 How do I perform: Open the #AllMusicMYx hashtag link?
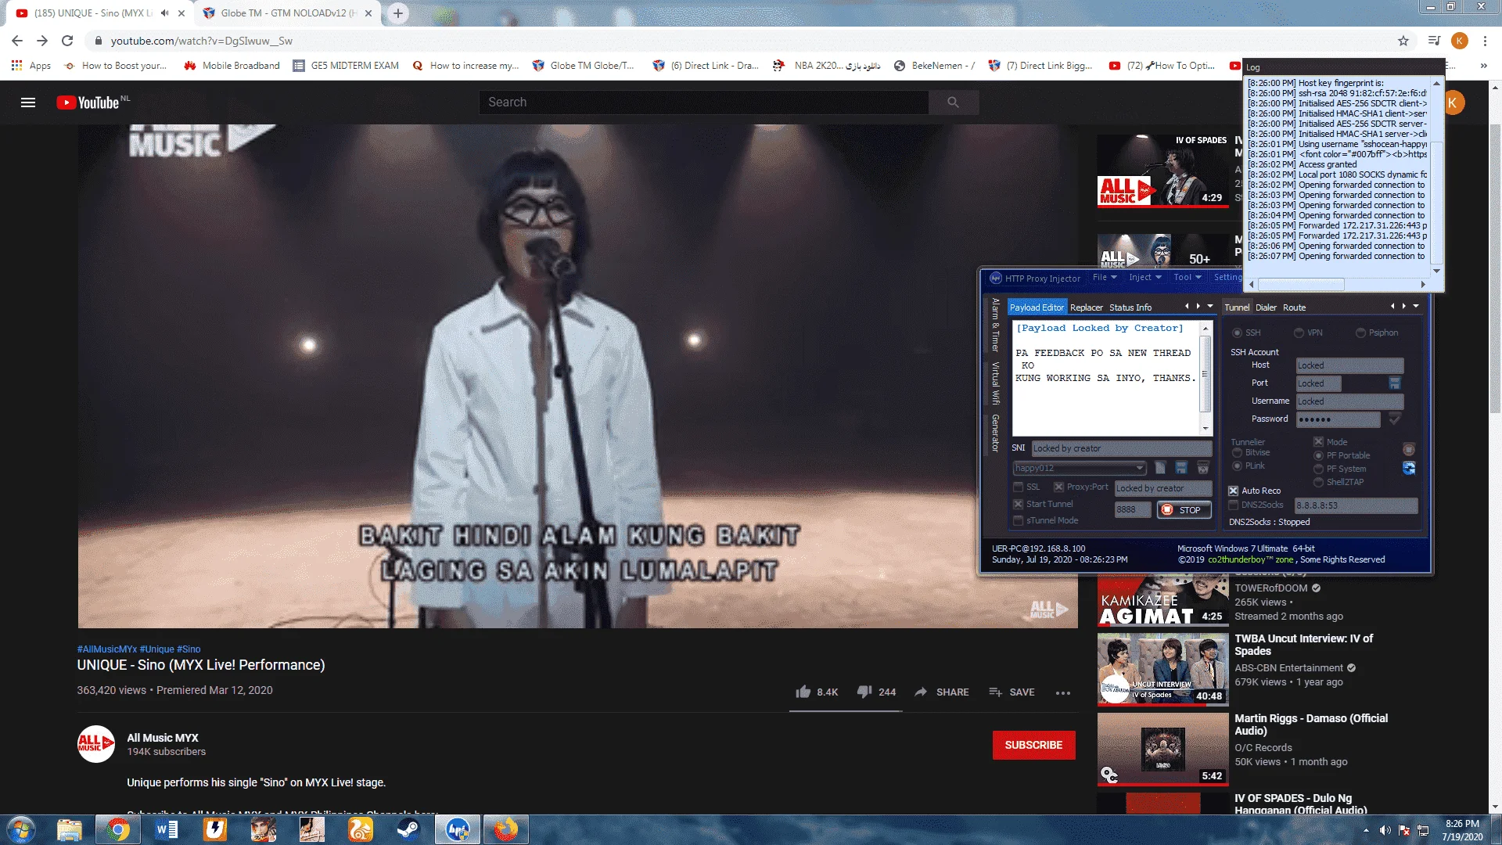pyautogui.click(x=107, y=649)
